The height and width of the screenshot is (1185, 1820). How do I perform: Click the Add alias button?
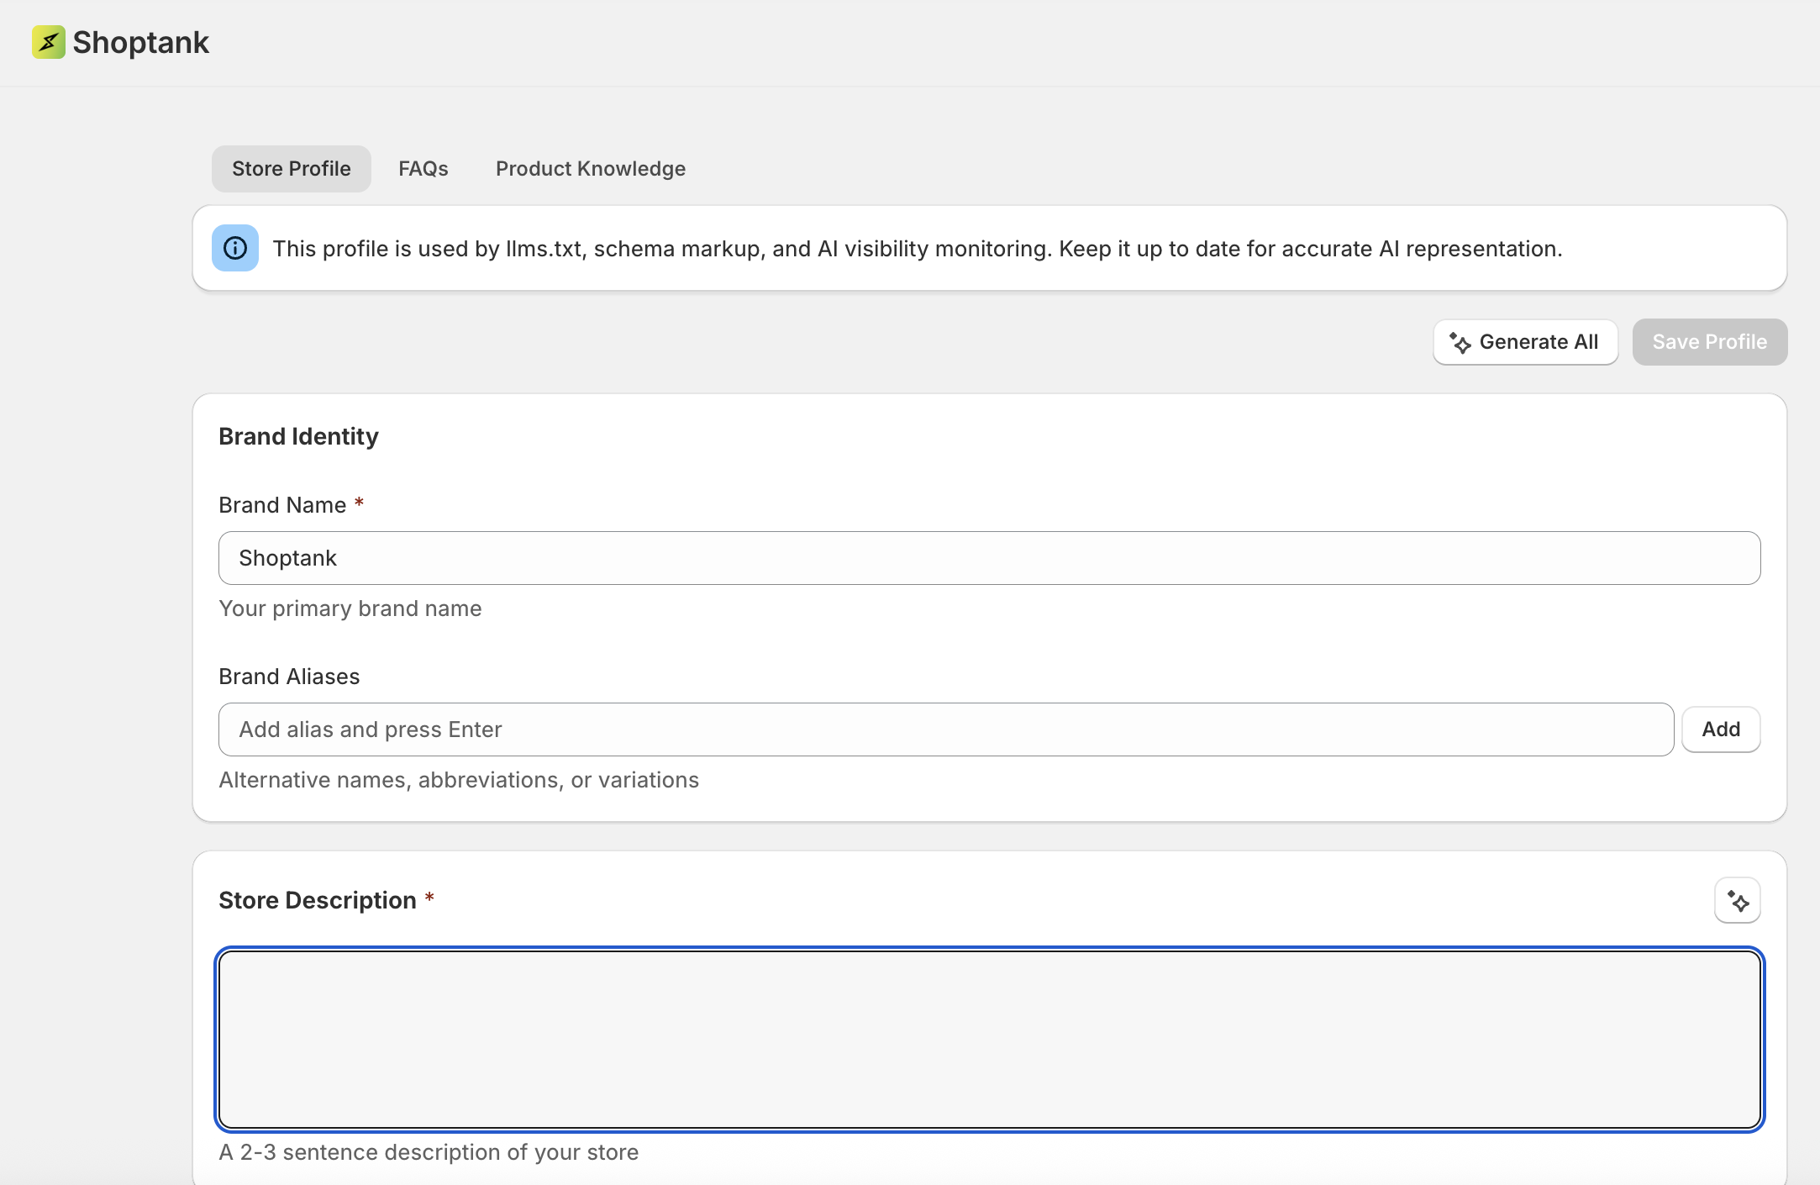click(1720, 729)
